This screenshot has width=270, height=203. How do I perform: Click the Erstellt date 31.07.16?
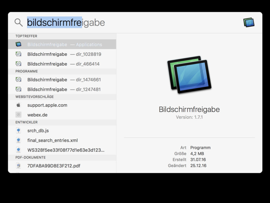tap(198, 159)
